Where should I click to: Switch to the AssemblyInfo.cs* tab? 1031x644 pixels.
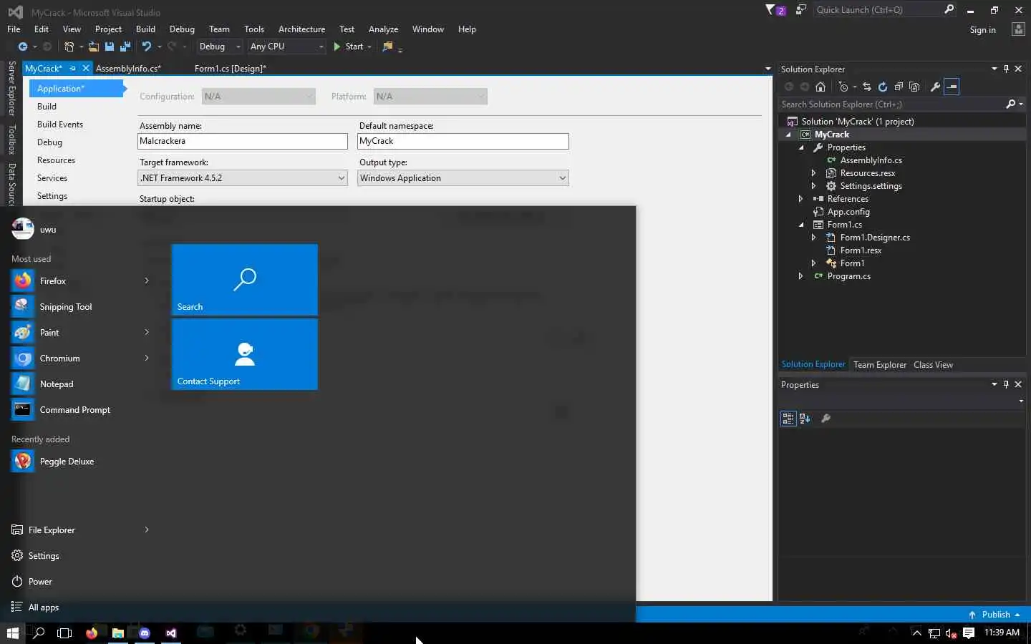(128, 69)
